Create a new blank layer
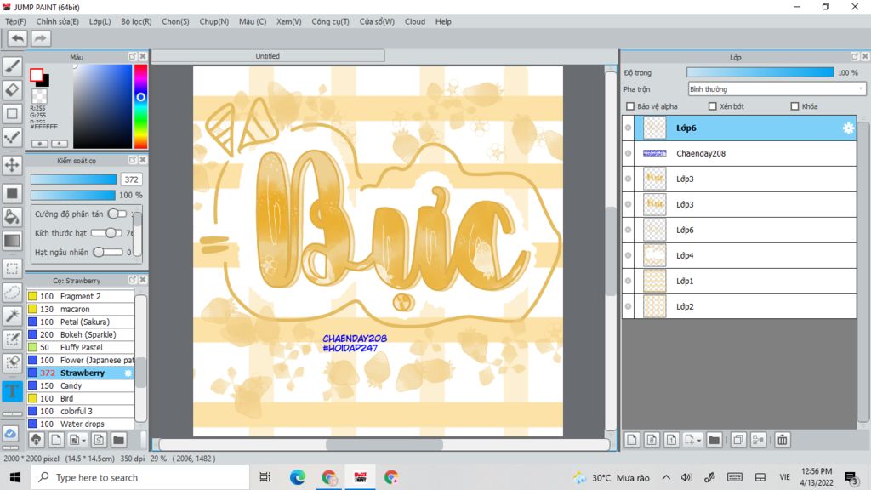This screenshot has width=871, height=490. [632, 440]
